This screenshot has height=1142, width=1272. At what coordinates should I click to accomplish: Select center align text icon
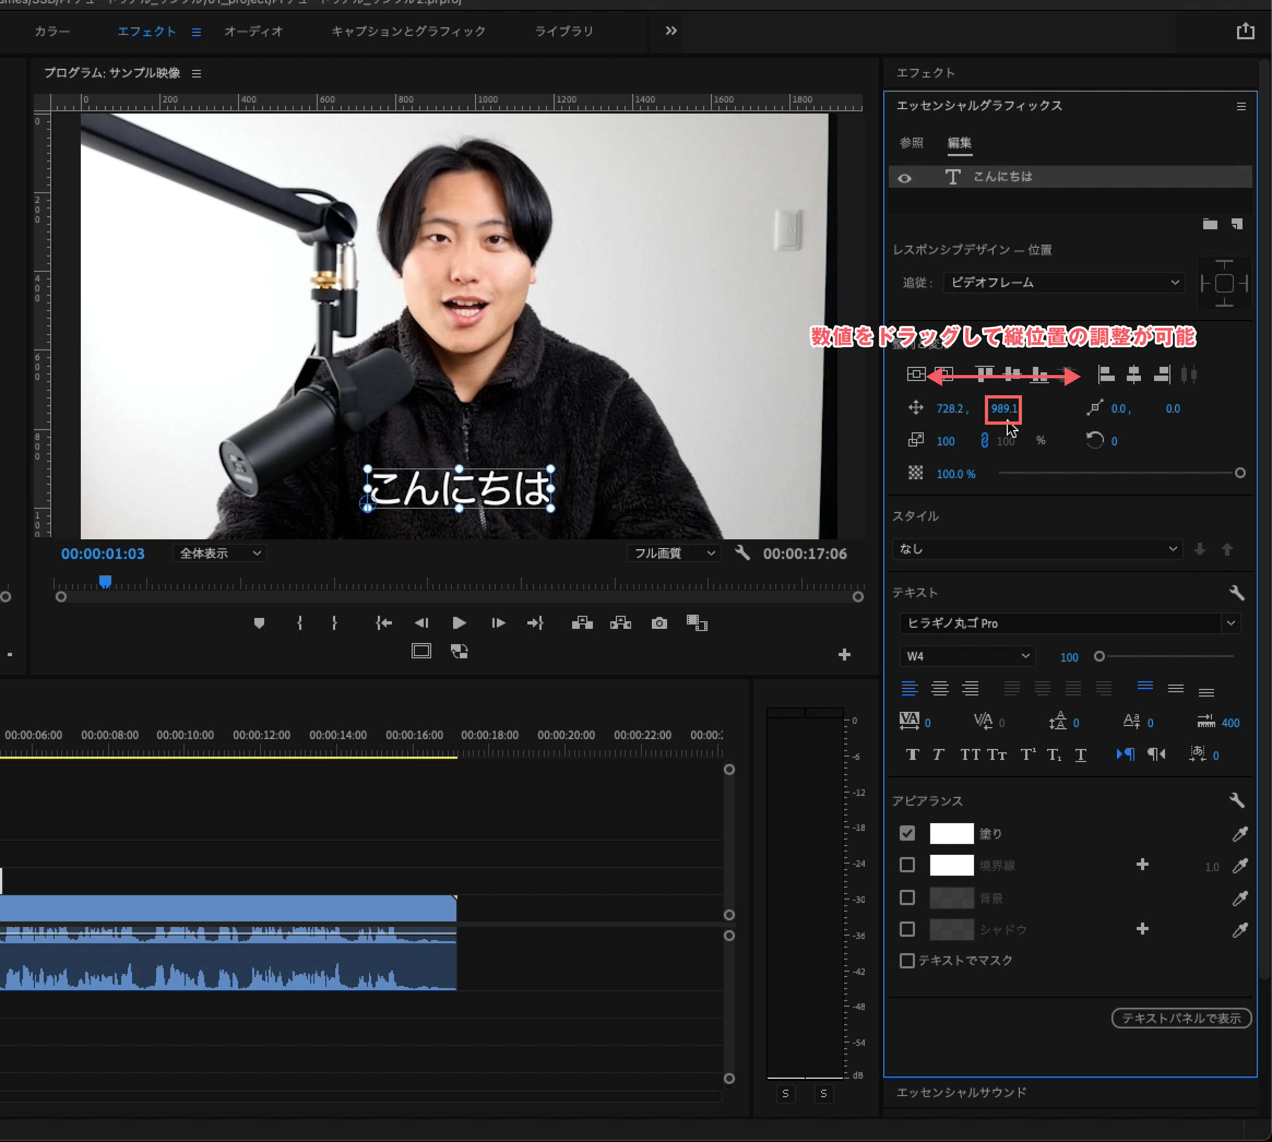click(x=940, y=688)
